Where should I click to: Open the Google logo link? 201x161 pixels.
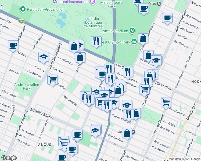coord(9,158)
